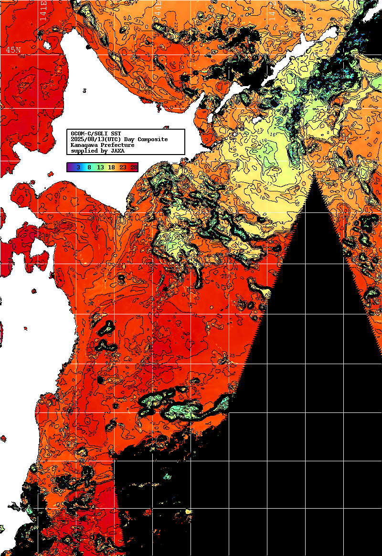The height and width of the screenshot is (556, 382).
Task: Click the "GCOM-C/SGLI SST" title text
Action: click(x=96, y=133)
